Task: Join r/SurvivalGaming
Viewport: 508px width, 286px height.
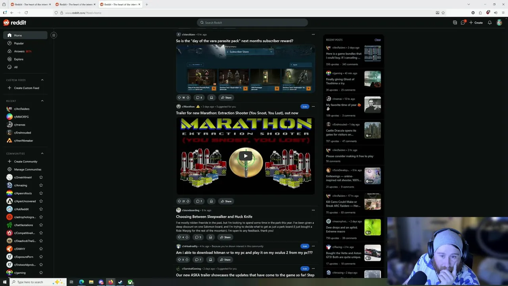Action: click(304, 269)
